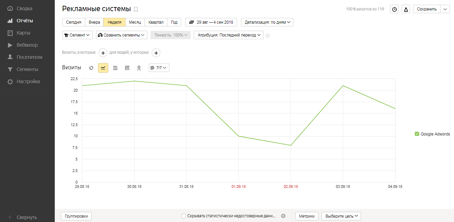
Task: Click the export upload icon
Action: pyautogui.click(x=406, y=9)
